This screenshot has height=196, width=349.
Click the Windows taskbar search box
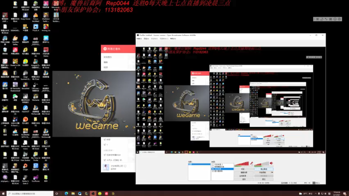[30, 193]
